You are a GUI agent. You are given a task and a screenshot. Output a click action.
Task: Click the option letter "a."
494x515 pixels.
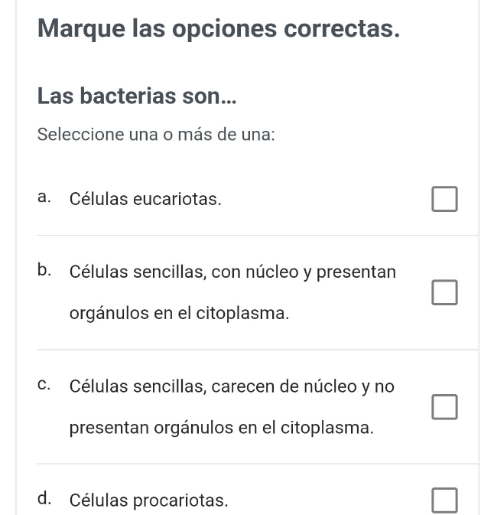click(44, 197)
